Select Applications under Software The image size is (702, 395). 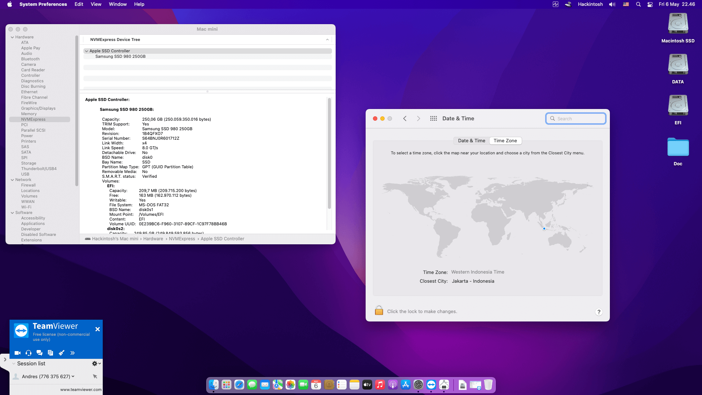click(x=33, y=223)
